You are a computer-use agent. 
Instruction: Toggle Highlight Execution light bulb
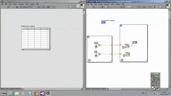coord(106,7)
